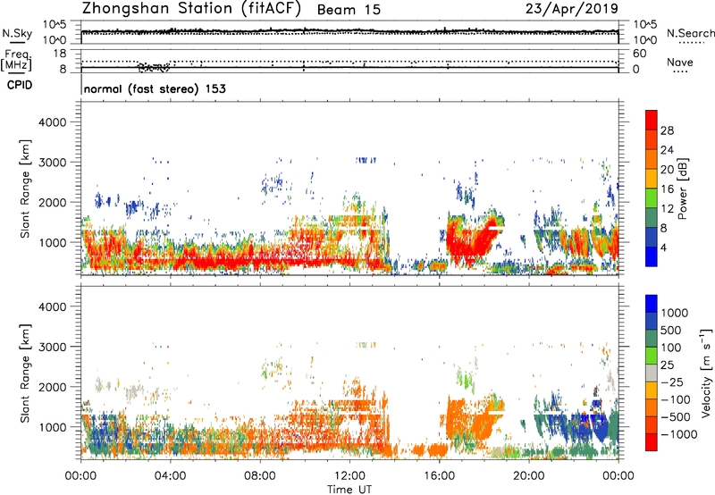Image resolution: width=715 pixels, height=495 pixels.
Task: Select Slant Range [km] label of velocity panel
Action: coord(25,373)
